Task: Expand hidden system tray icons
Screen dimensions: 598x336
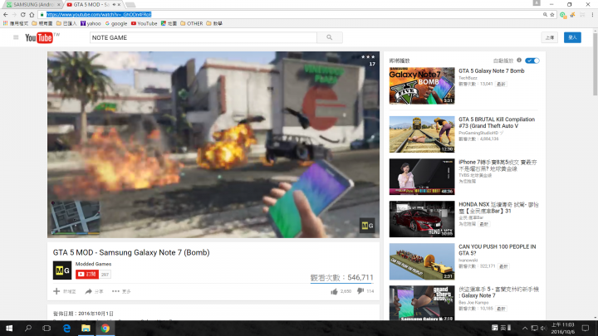Action: click(x=525, y=328)
